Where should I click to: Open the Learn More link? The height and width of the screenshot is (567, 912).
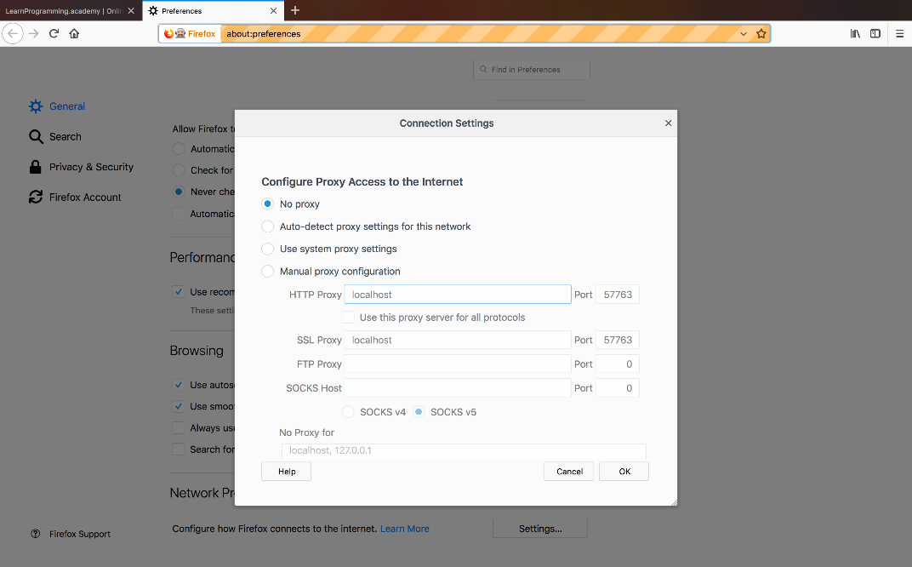(404, 529)
